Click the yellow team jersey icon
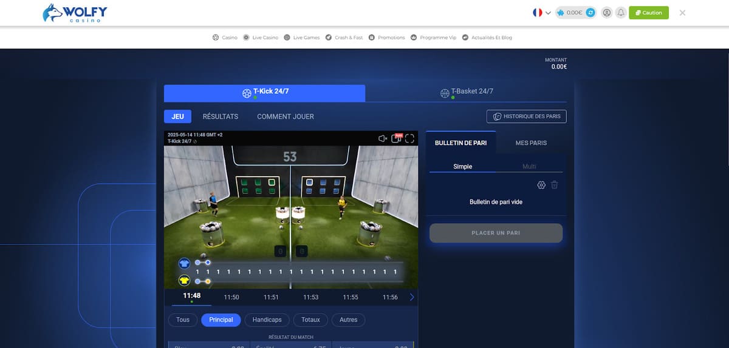729x348 pixels. [184, 281]
